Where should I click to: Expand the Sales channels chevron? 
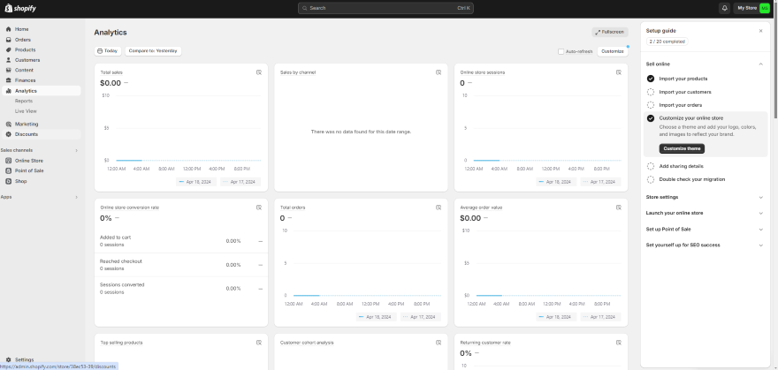(76, 150)
